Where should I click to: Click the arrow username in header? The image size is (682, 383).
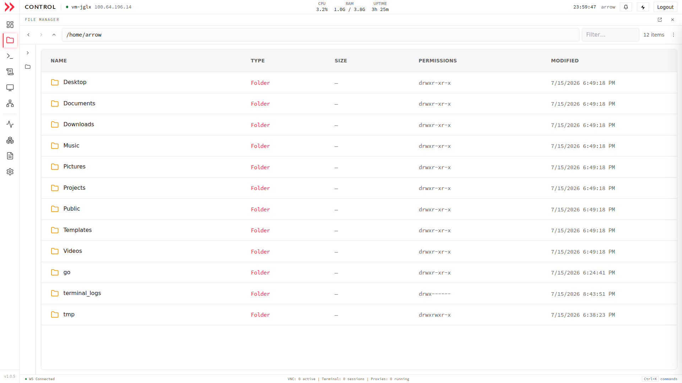coord(608,7)
